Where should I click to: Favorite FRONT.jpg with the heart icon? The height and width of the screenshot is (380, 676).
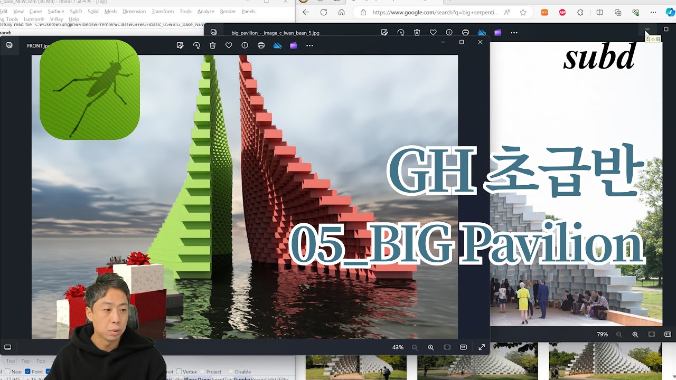229,45
